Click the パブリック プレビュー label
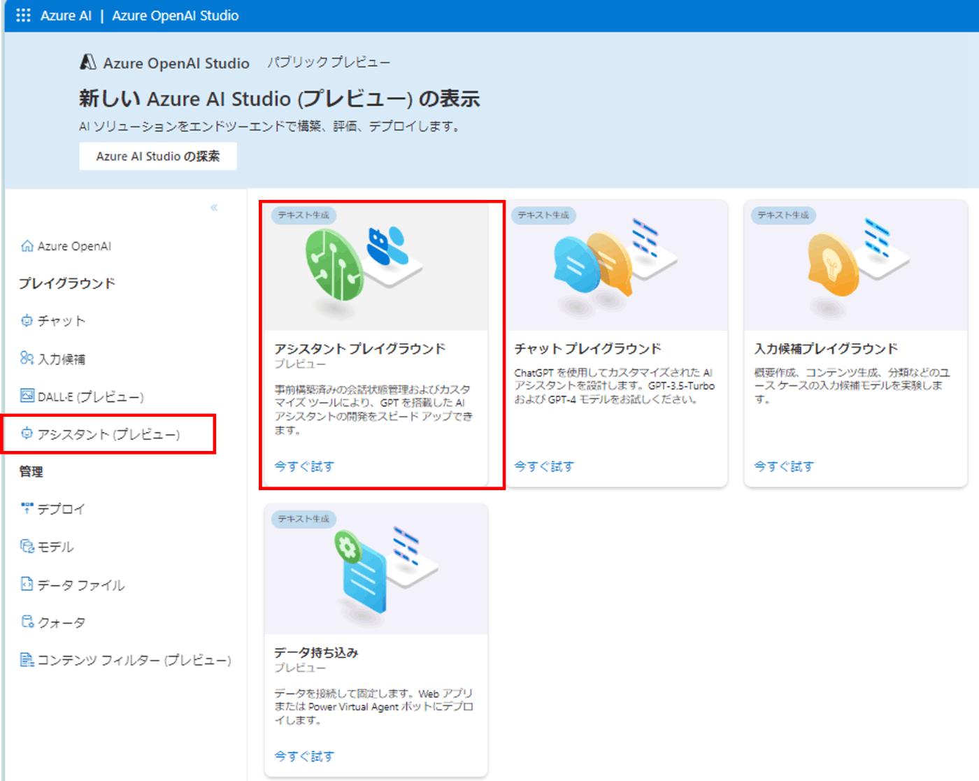The width and height of the screenshot is (979, 781). 329,62
